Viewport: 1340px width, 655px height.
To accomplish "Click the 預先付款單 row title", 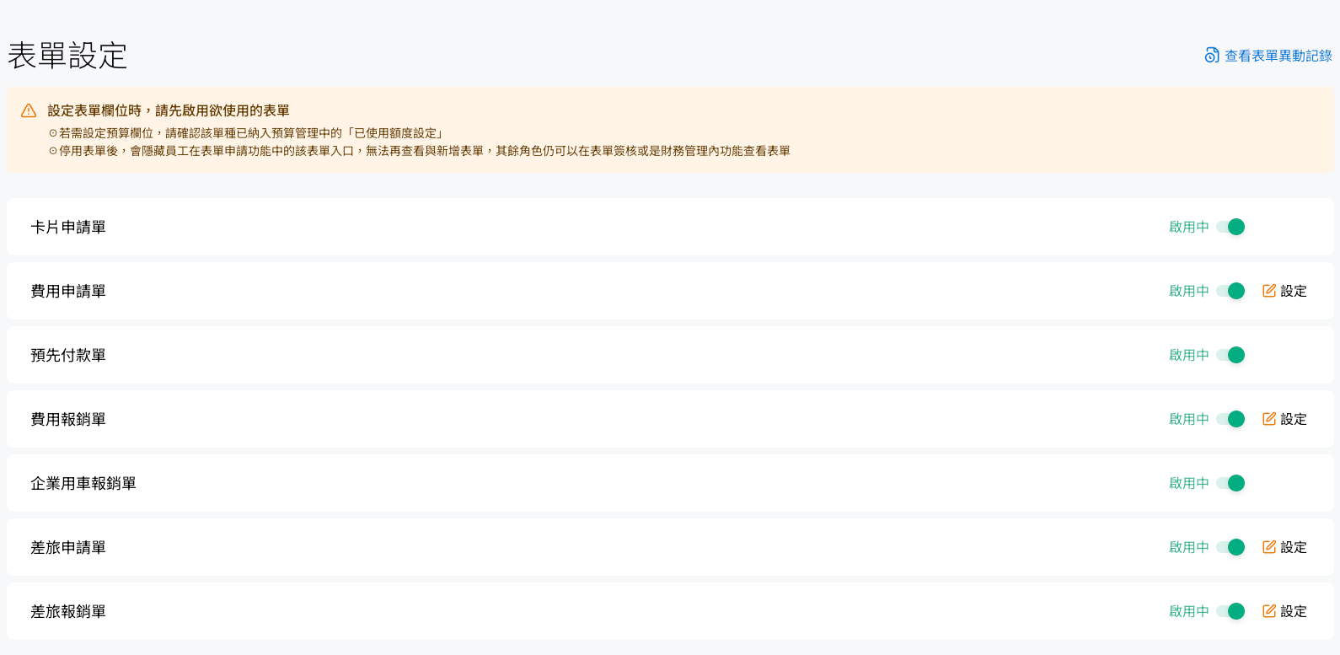I will click(68, 355).
